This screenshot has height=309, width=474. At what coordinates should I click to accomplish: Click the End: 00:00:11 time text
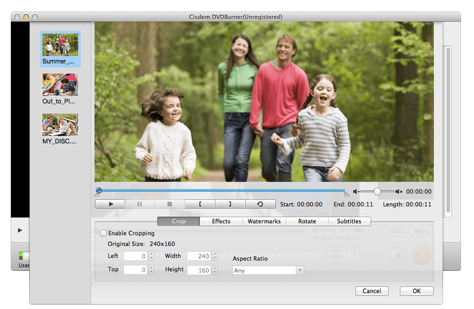pos(353,204)
